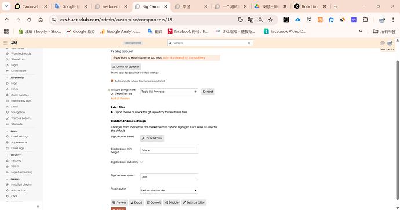
Task: Expand the Extra files disclosure triangle
Action: (x=112, y=113)
